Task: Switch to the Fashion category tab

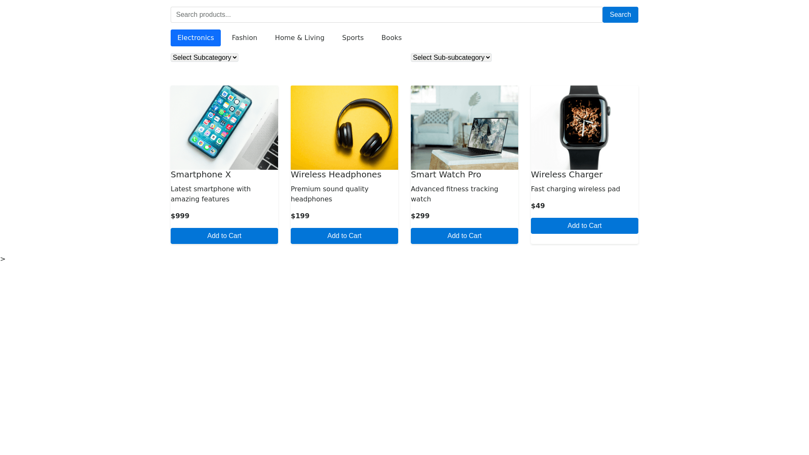Action: (244, 38)
